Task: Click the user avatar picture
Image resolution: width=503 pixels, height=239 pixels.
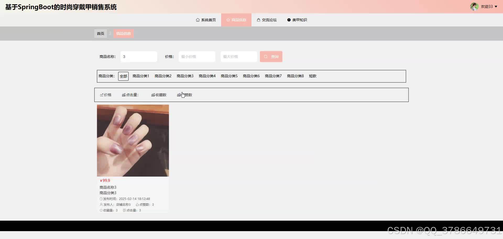Action: (x=474, y=7)
